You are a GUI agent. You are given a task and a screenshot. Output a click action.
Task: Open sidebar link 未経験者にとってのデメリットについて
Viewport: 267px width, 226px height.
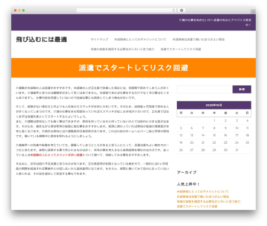pos(203,192)
